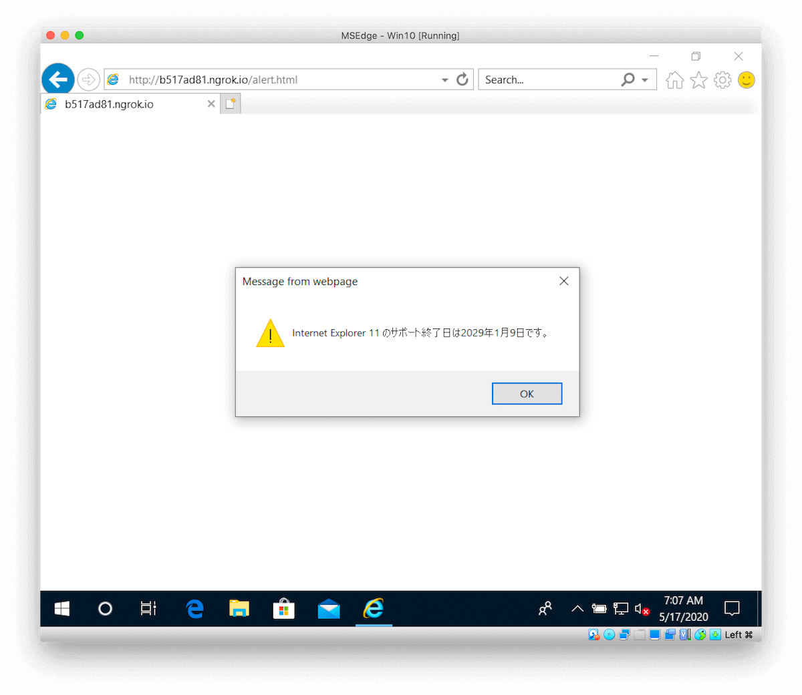Click the Refresh icon in the address bar
This screenshot has width=802, height=695.
click(x=462, y=79)
